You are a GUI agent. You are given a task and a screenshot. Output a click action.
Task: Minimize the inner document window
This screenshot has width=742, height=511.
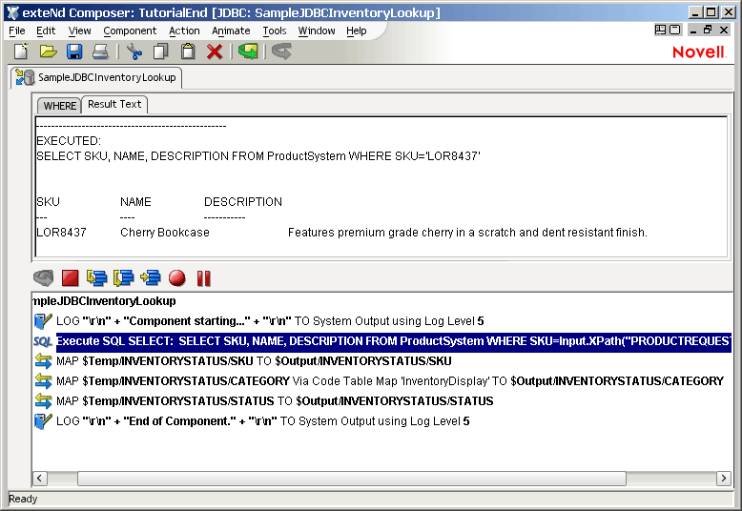pyautogui.click(x=693, y=30)
